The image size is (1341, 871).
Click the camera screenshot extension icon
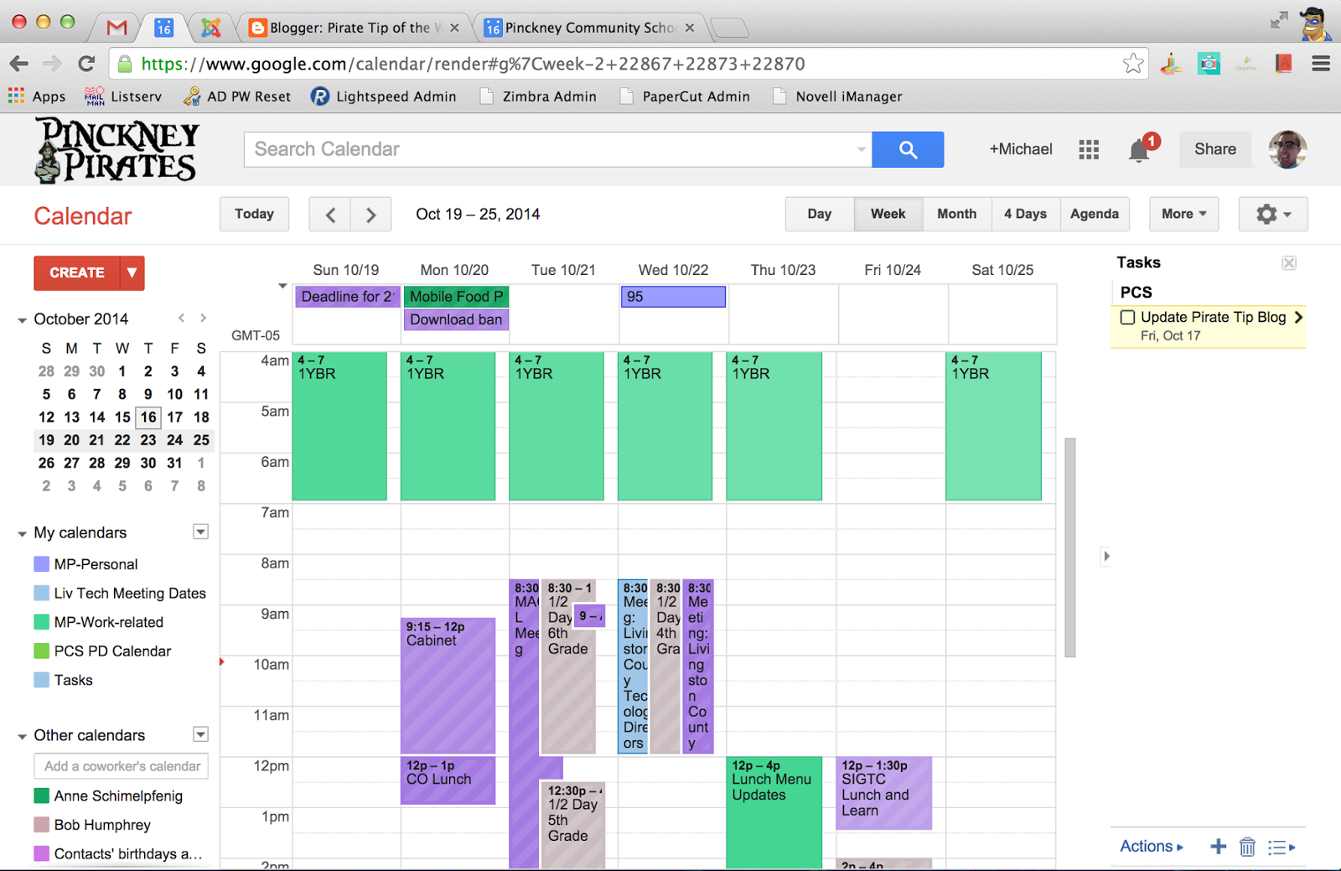click(1209, 64)
